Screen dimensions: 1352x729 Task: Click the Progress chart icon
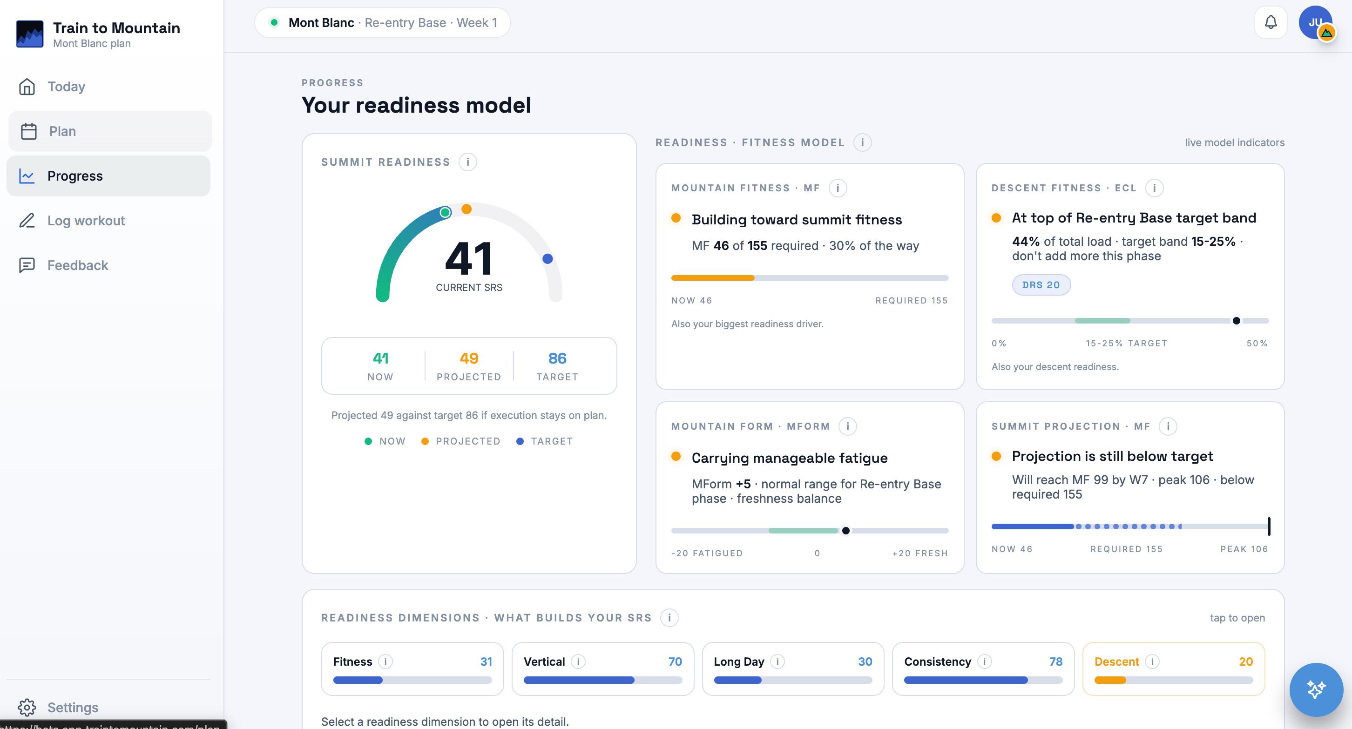27,176
